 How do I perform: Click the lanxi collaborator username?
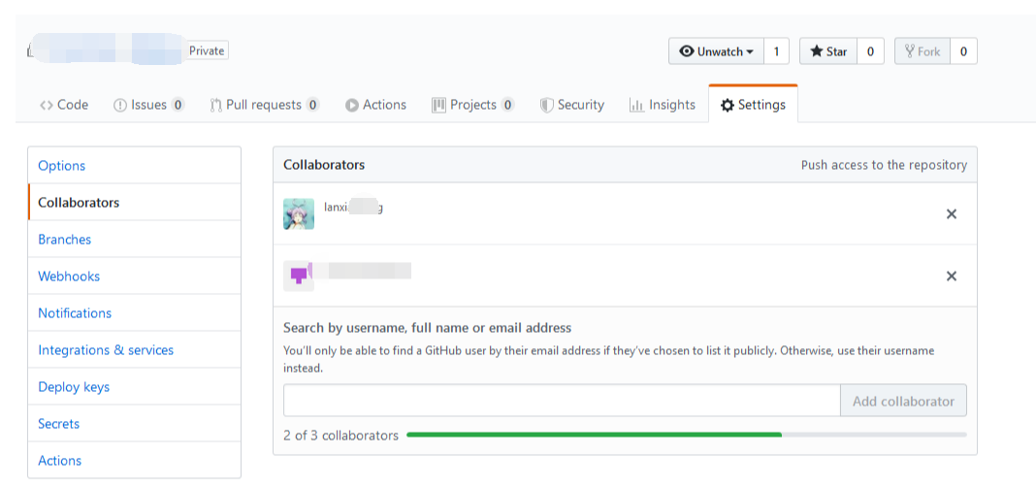pyautogui.click(x=353, y=207)
